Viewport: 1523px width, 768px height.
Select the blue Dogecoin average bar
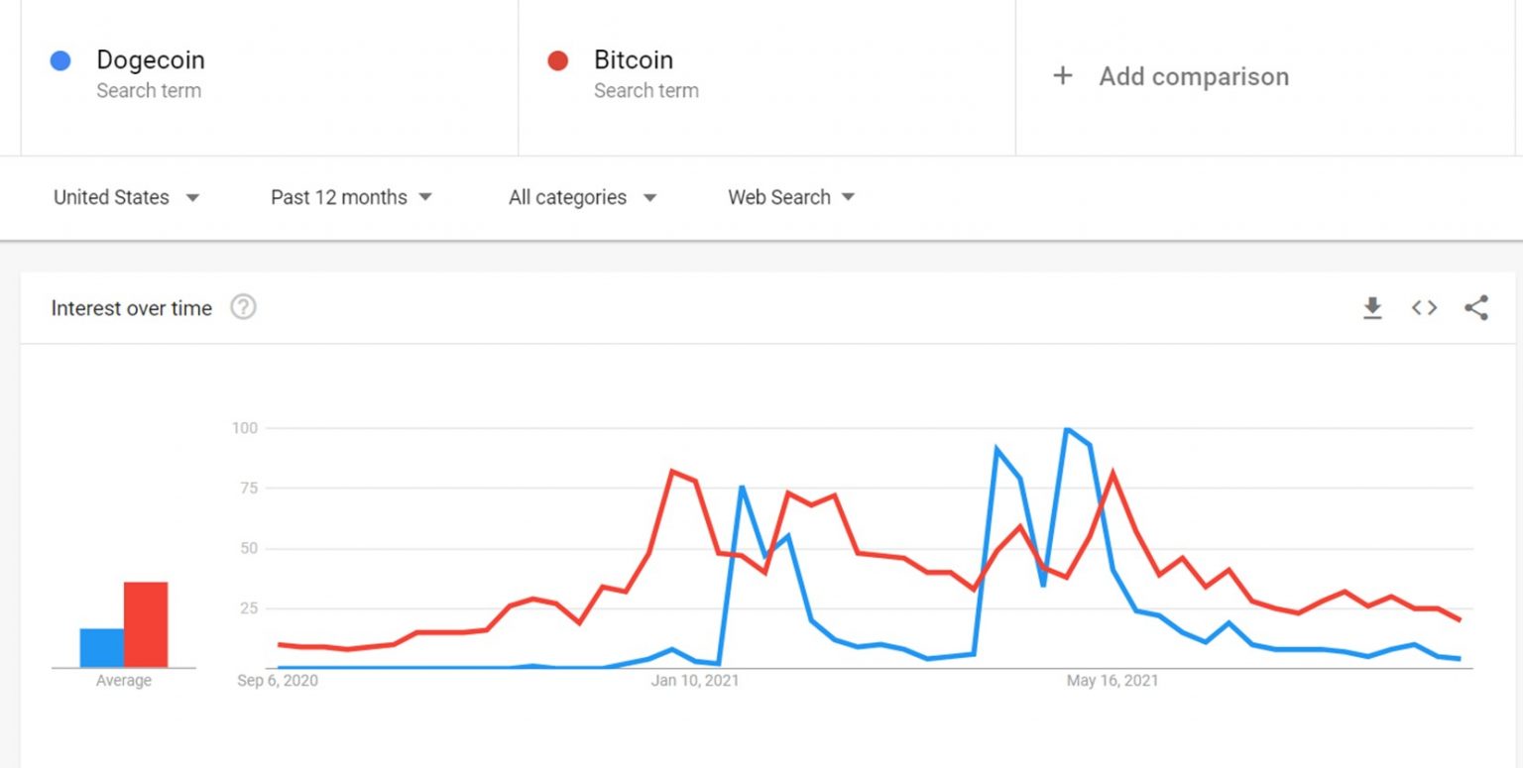102,648
